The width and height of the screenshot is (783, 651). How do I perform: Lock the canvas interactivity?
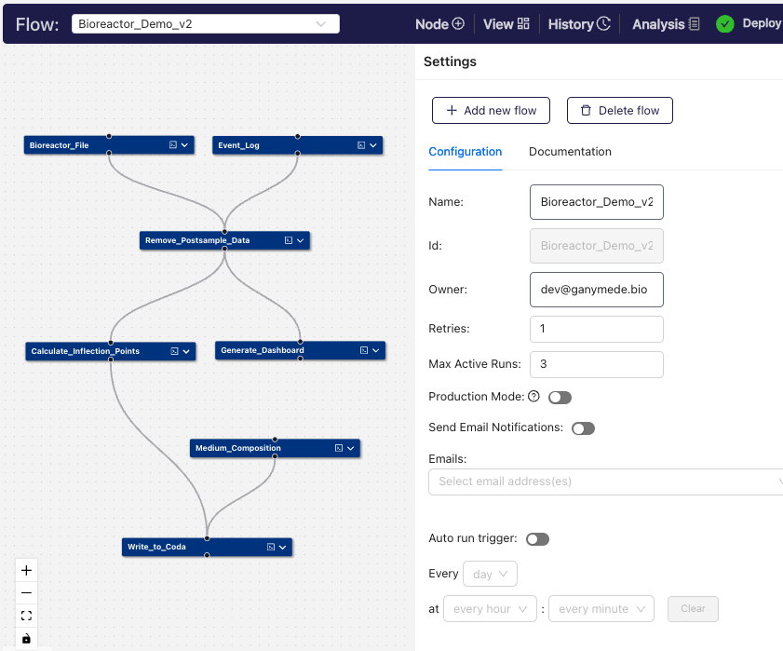pyautogui.click(x=26, y=638)
